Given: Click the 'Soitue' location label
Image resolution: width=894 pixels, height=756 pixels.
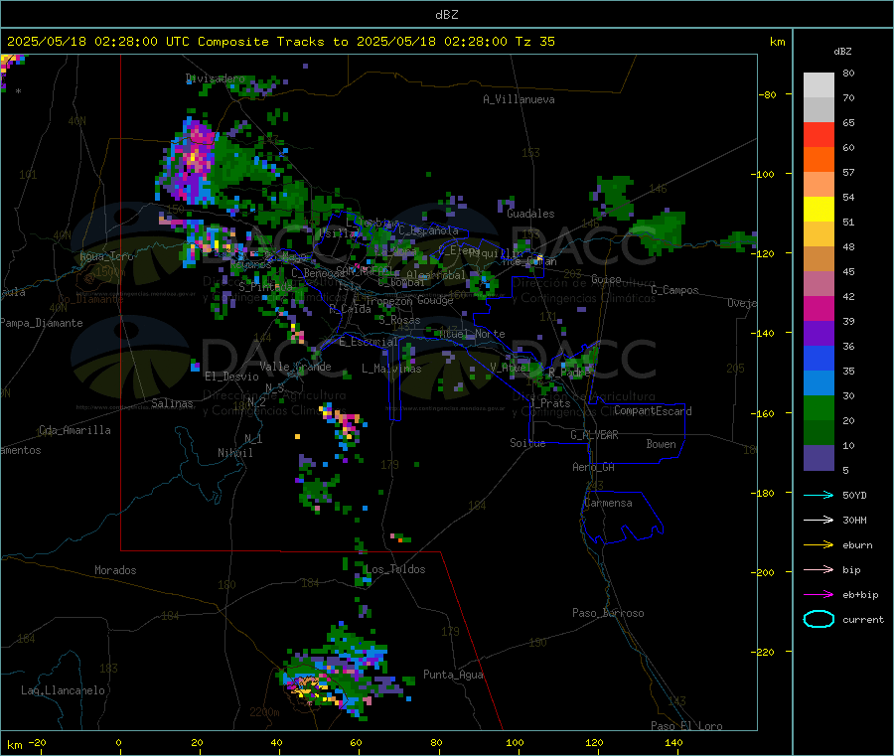Looking at the screenshot, I should 527,443.
